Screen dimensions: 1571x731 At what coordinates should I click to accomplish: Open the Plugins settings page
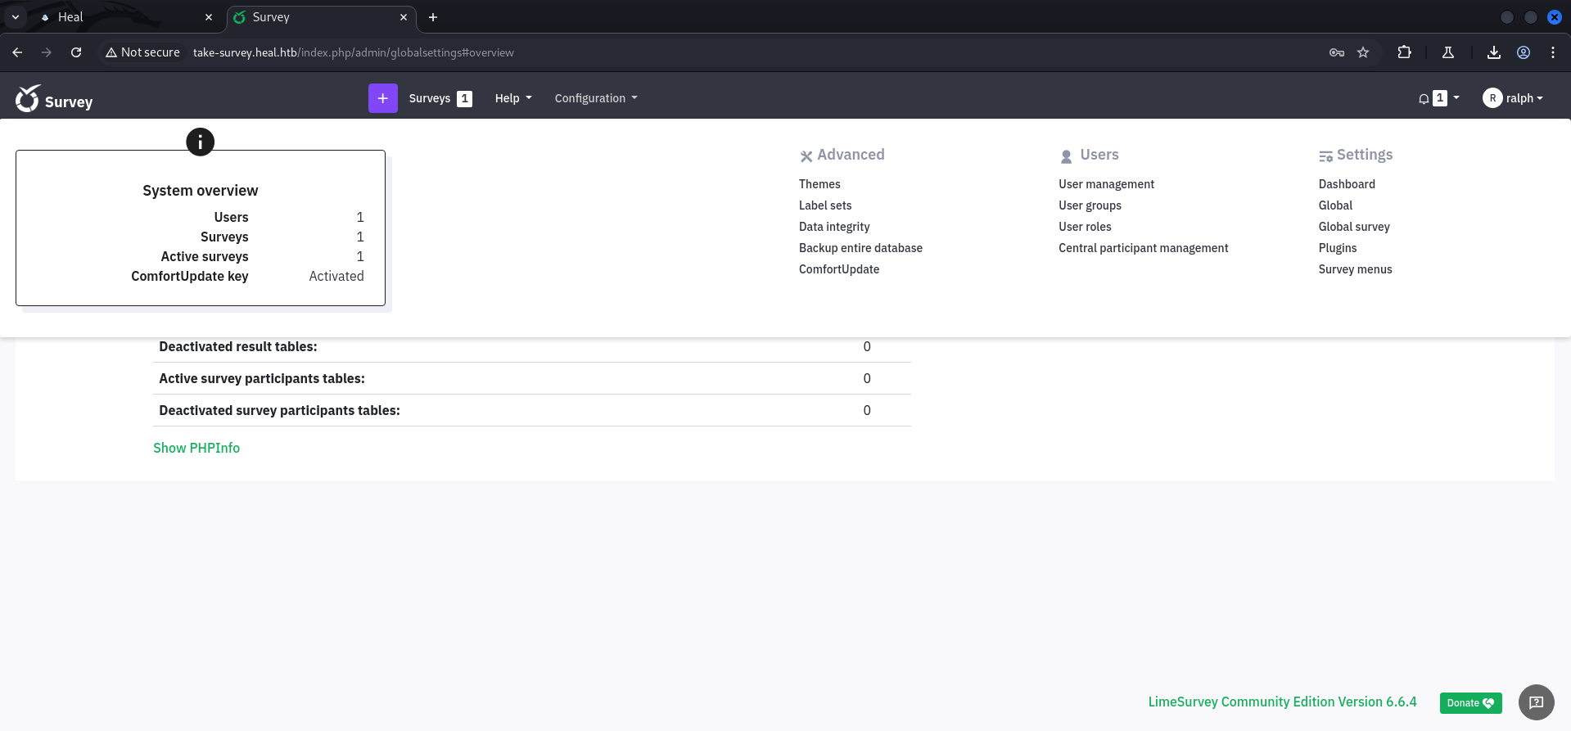[x=1337, y=248]
